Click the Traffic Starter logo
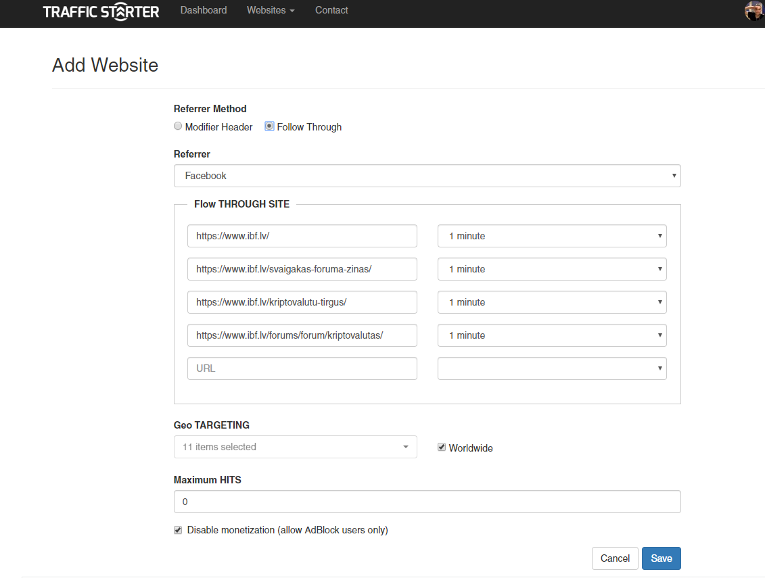 click(x=101, y=11)
